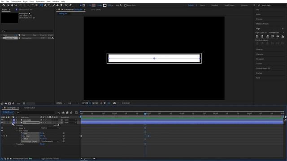Select the Pen tool
Image resolution: width=287 pixels, height=161 pixels.
click(x=45, y=5)
